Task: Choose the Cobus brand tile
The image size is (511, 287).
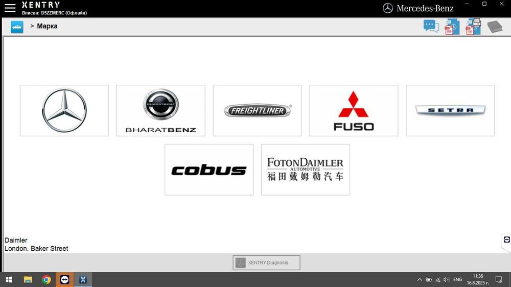Action: pyautogui.click(x=209, y=170)
